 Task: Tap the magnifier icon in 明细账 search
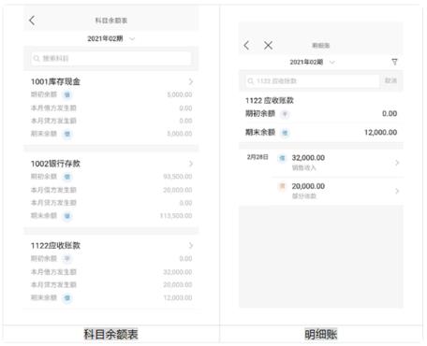pos(250,81)
